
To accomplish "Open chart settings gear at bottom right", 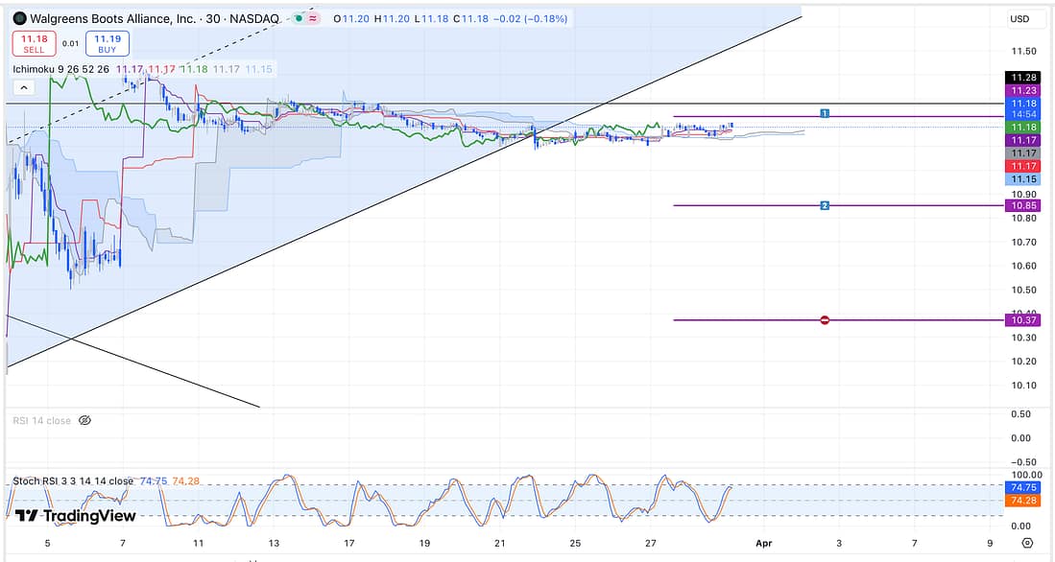I will pos(1027,543).
